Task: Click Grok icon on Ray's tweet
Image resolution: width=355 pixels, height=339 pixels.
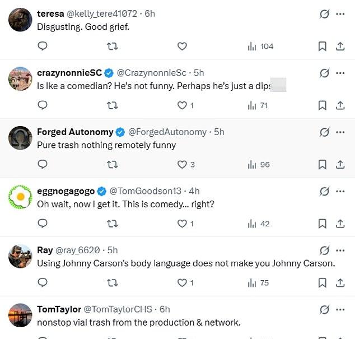Action: (324, 250)
